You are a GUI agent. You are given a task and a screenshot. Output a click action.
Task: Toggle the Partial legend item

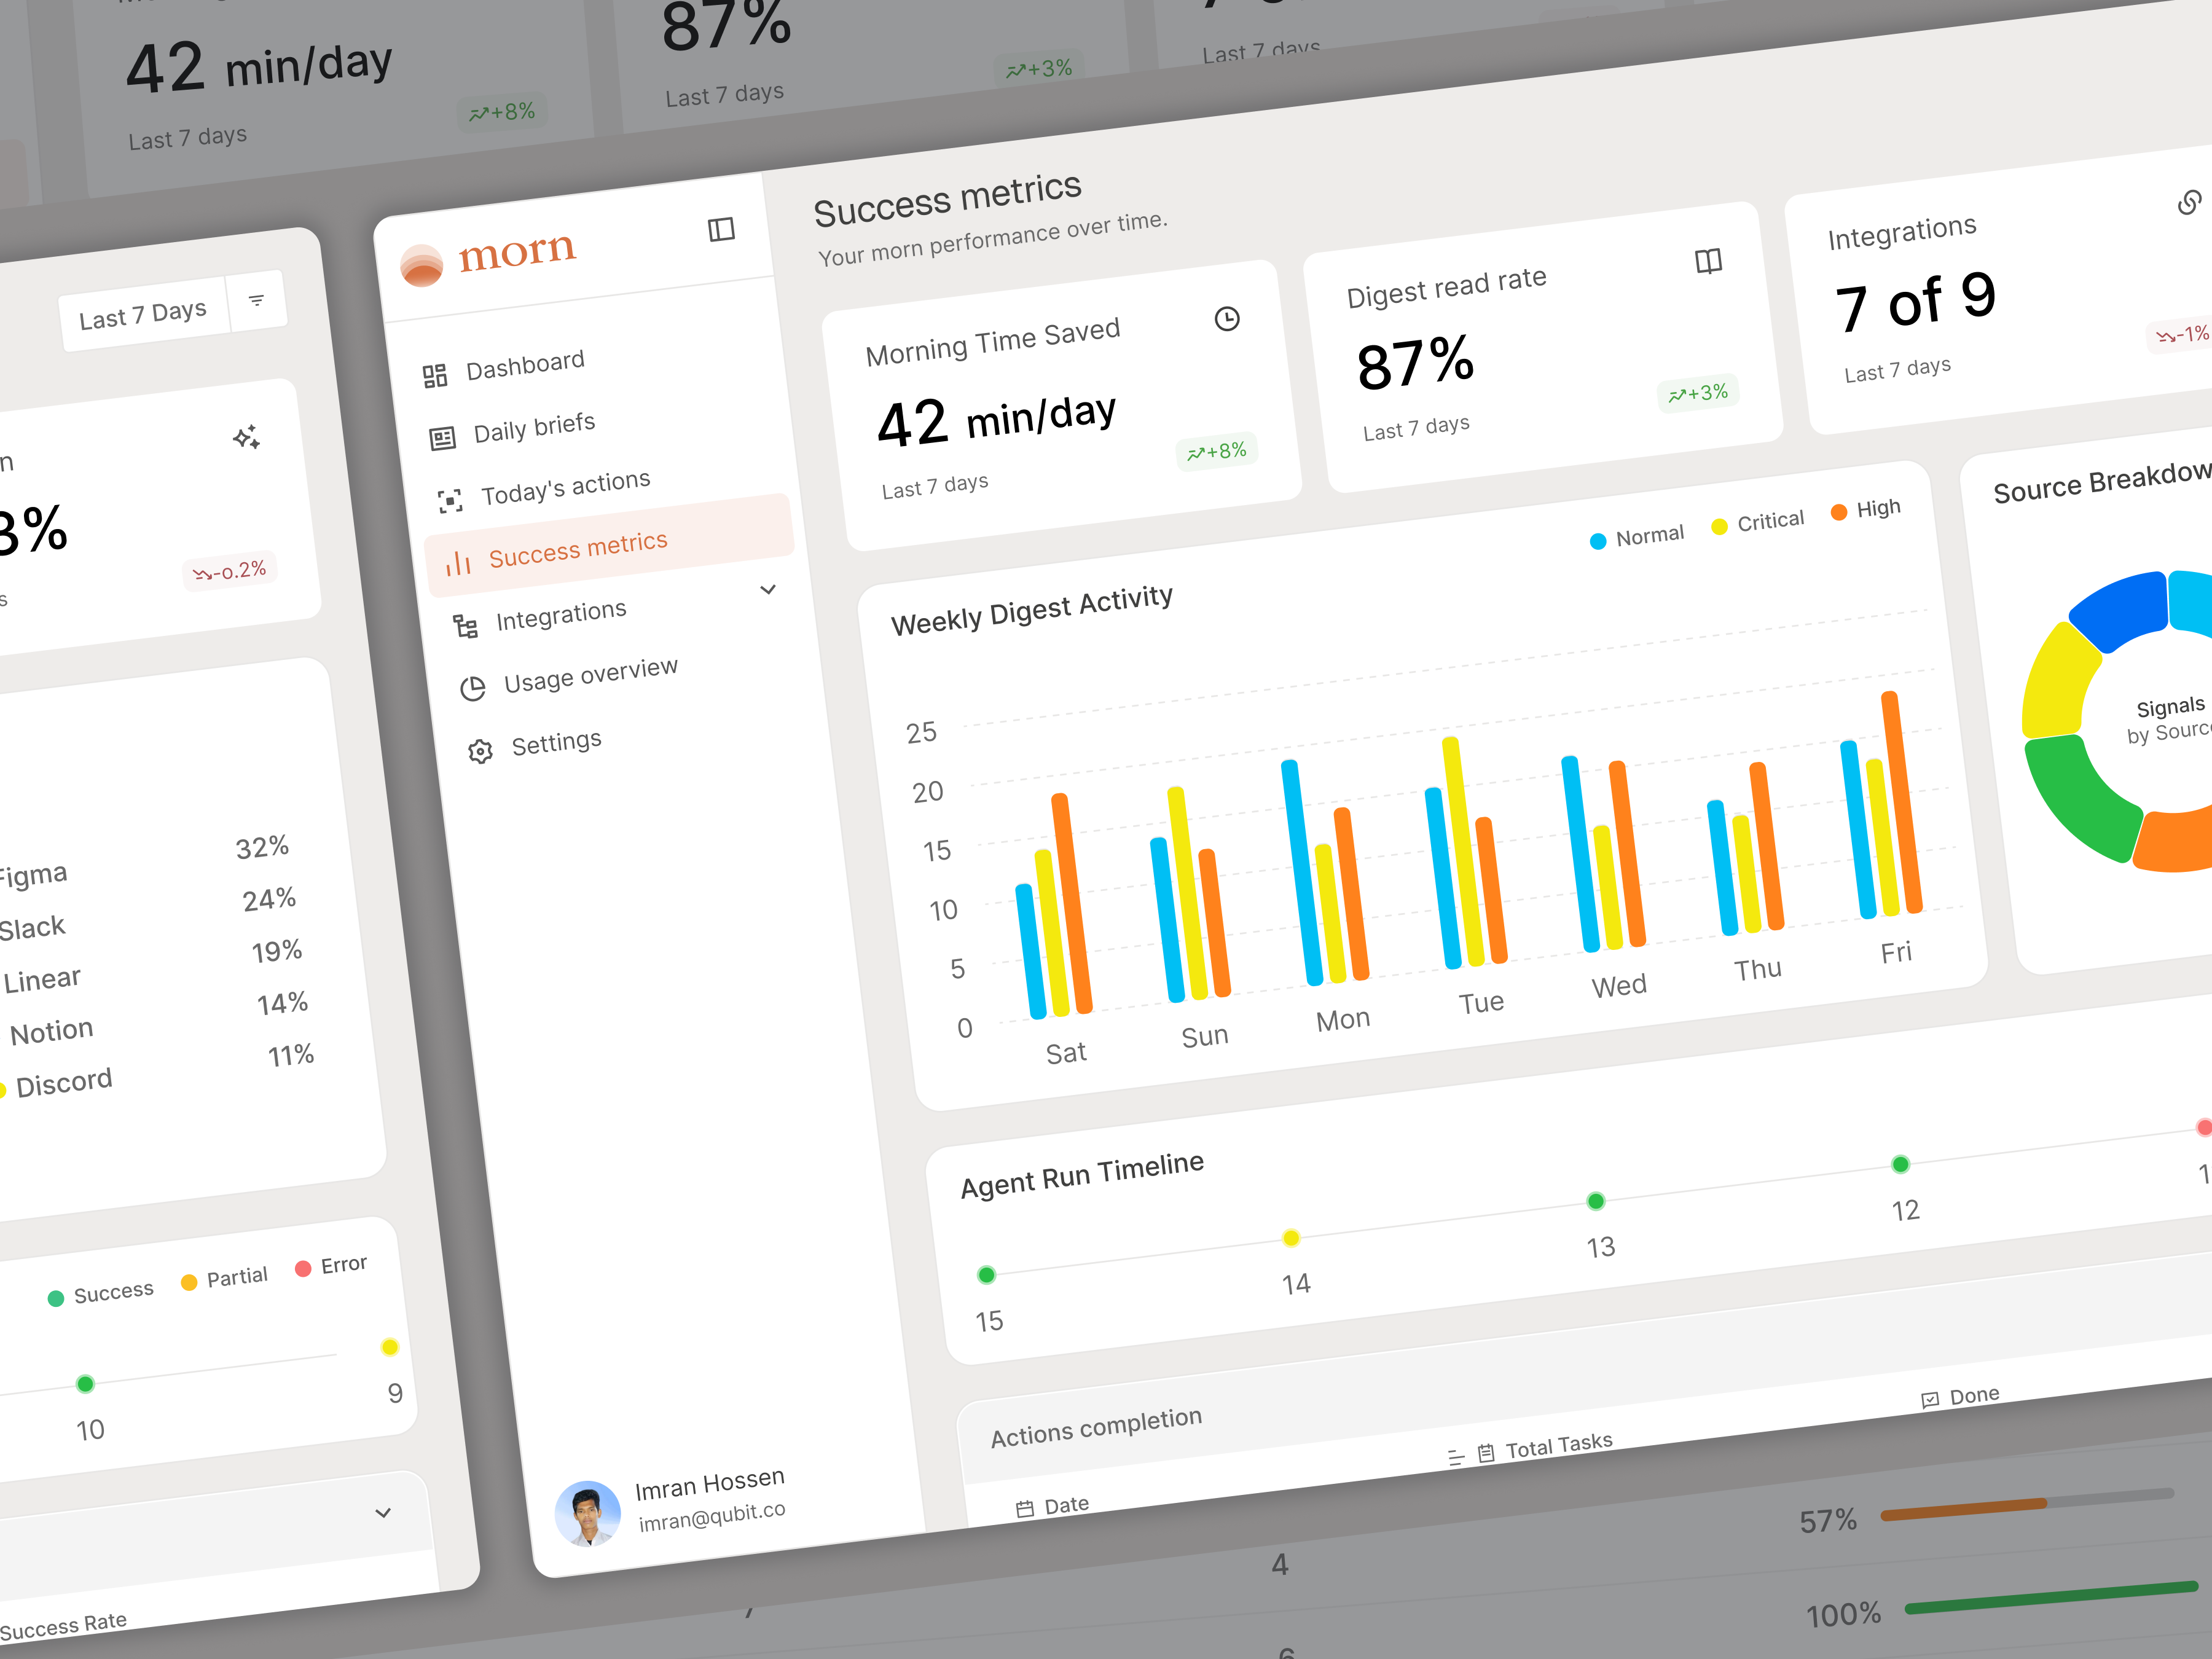tap(224, 1279)
